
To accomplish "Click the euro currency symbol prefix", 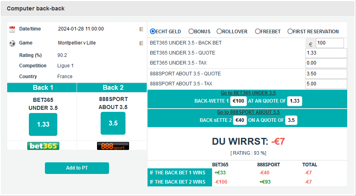I will pos(311,44).
